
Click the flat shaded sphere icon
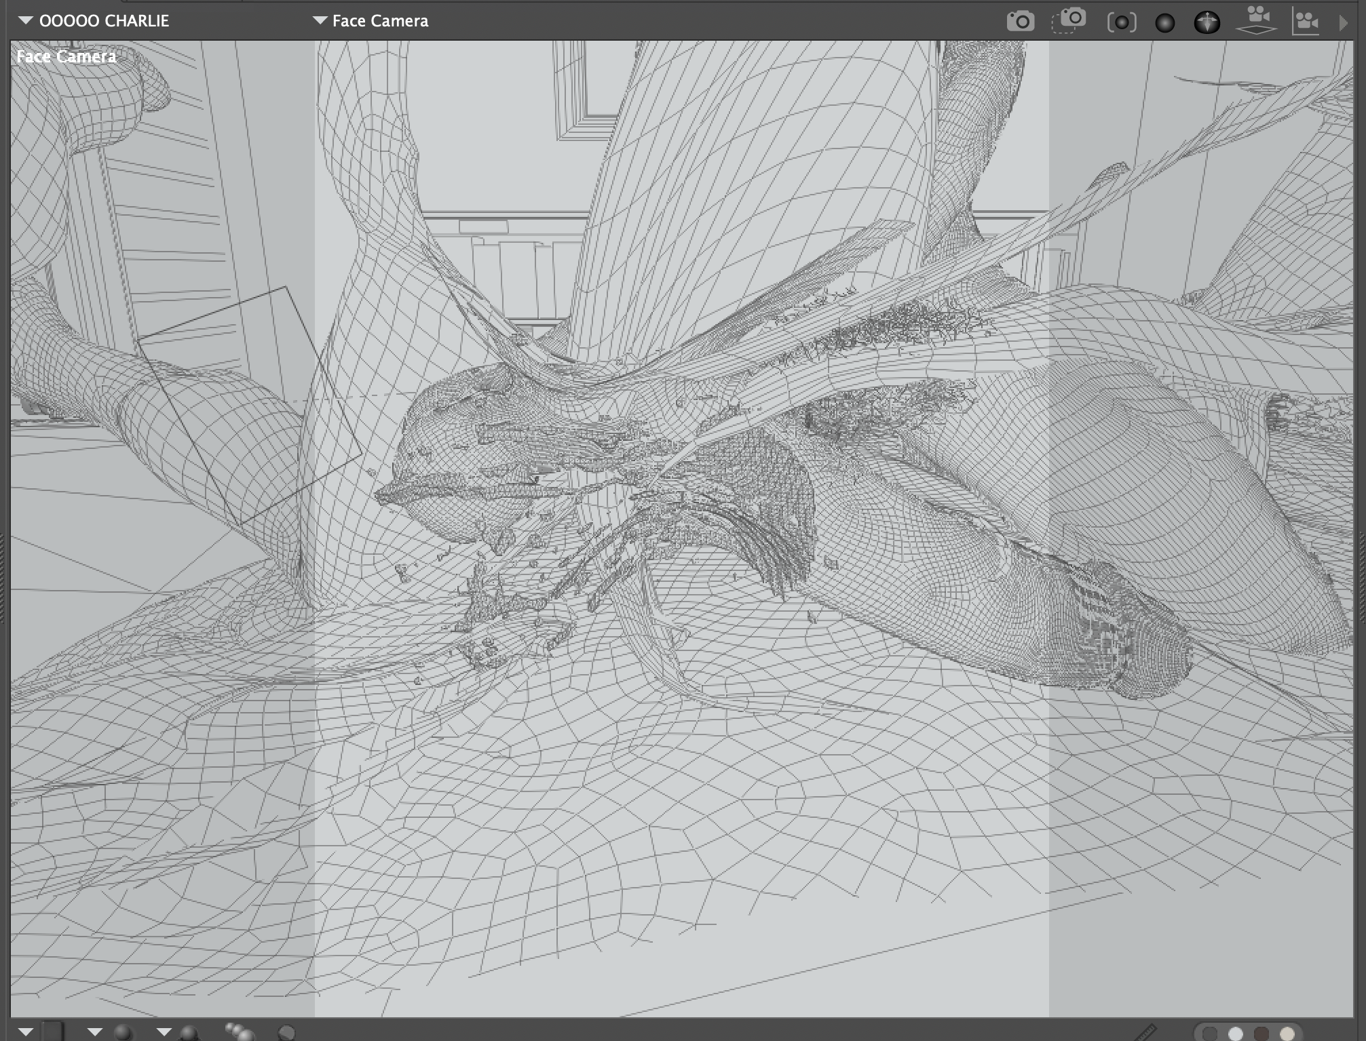[x=287, y=1033]
